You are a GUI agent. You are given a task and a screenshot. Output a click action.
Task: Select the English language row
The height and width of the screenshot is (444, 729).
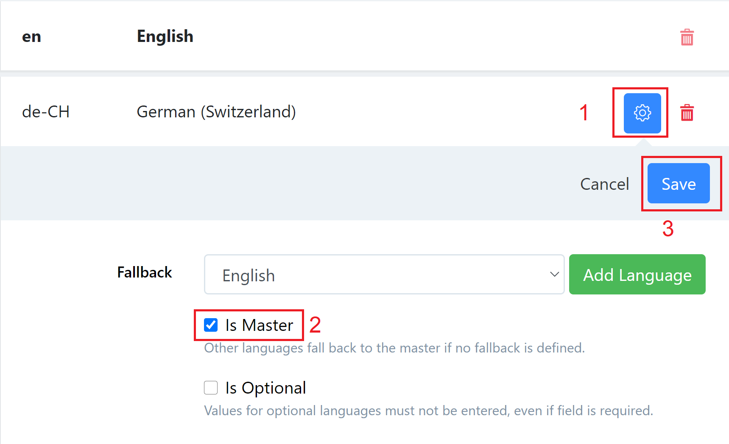[x=365, y=36]
